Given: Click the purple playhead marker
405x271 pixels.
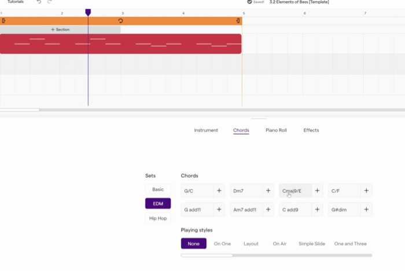Looking at the screenshot, I should 88,12.
